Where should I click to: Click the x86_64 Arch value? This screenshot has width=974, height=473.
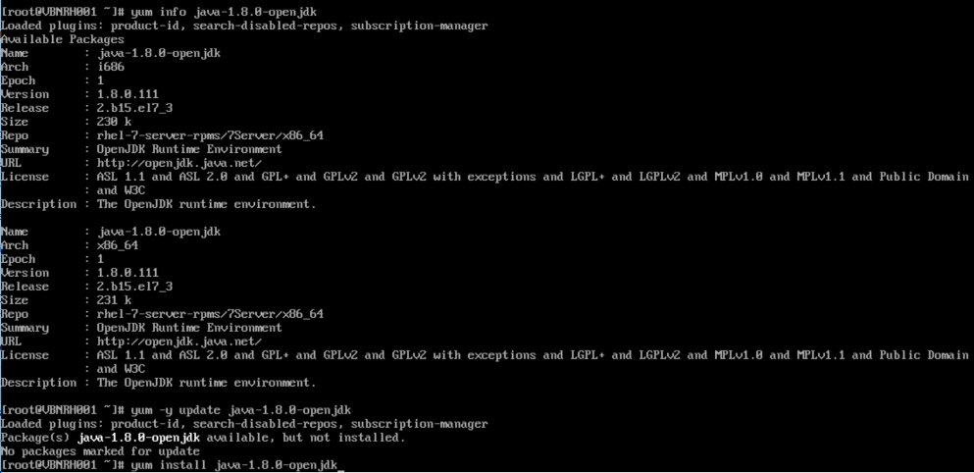tap(118, 245)
